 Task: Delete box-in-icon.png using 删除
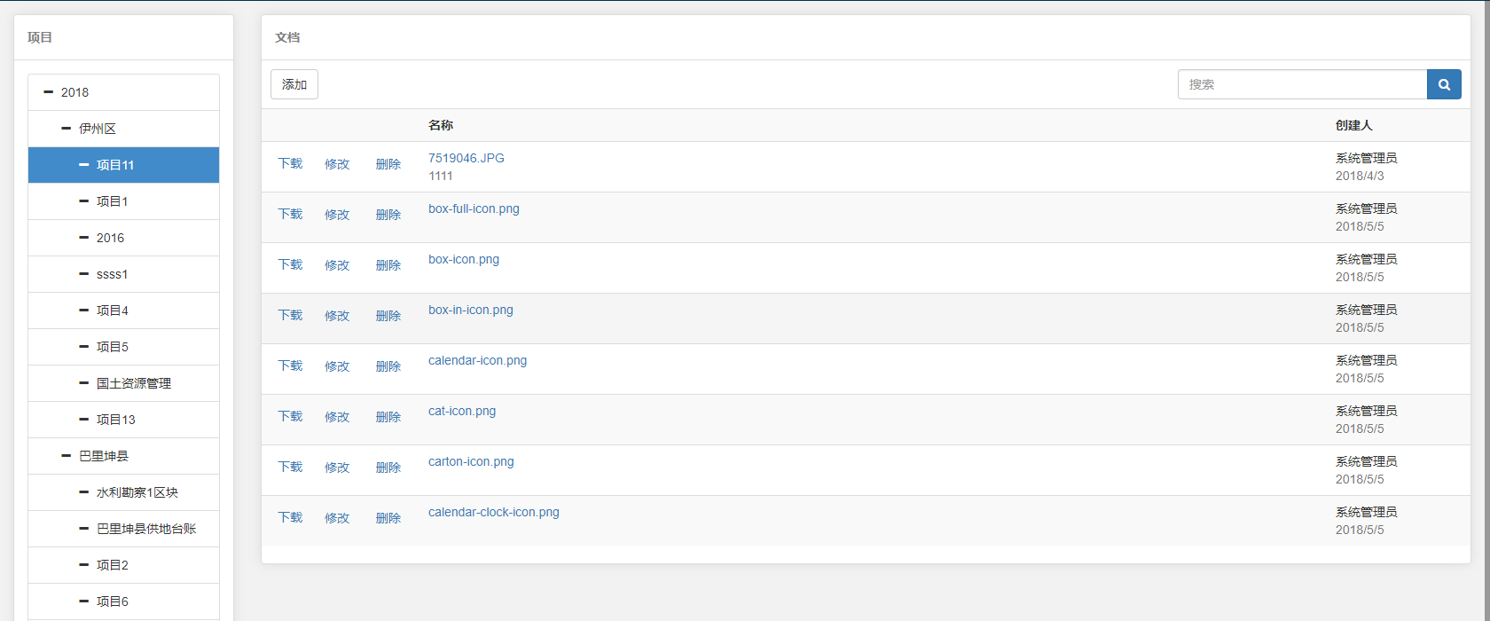tap(388, 316)
